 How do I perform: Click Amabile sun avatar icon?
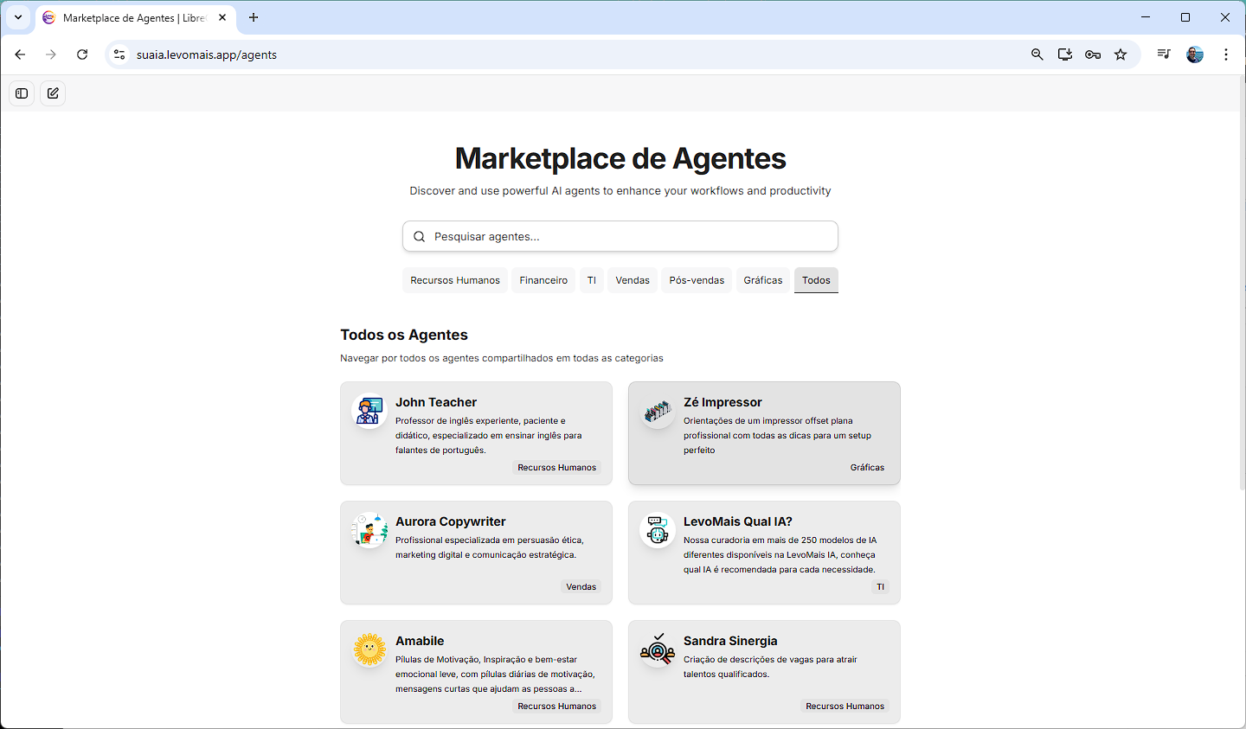point(369,649)
